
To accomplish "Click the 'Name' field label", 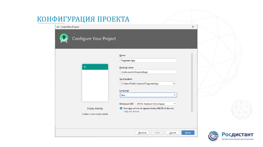I will (123, 55).
